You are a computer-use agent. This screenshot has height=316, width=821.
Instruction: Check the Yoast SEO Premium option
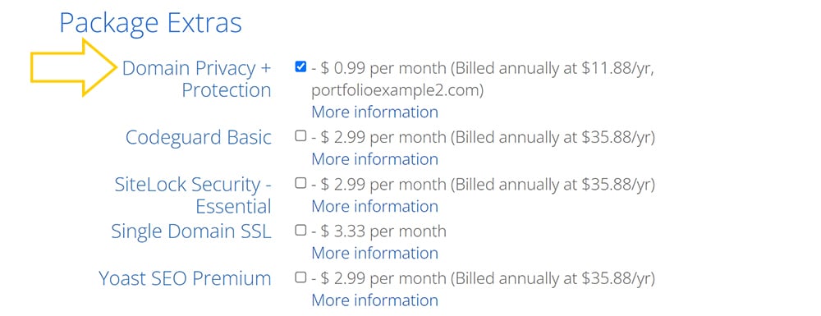[x=300, y=277]
